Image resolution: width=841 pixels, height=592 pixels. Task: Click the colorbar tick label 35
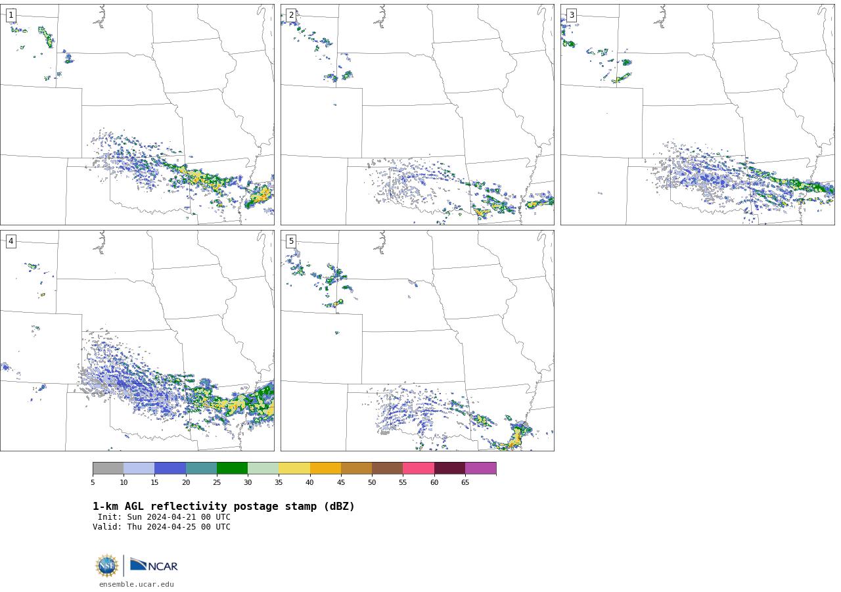point(279,483)
